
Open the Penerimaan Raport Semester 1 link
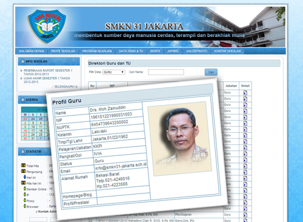tap(48, 72)
